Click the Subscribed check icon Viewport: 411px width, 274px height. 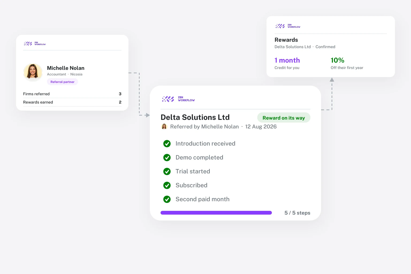pyautogui.click(x=167, y=185)
